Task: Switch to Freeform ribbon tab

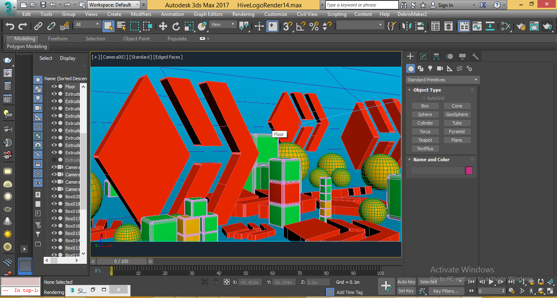Action: pos(58,39)
